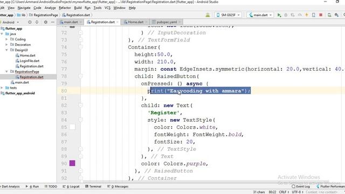The height and width of the screenshot is (194, 345).
Task: Click the Run with Coverage icon
Action: [293, 15]
